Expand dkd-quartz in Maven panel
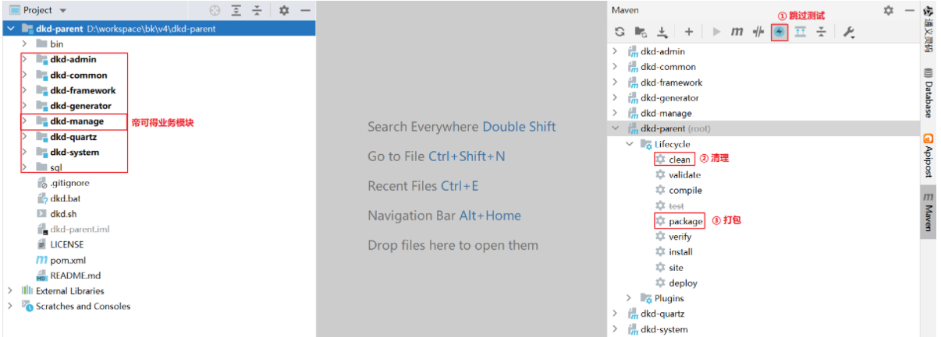 tap(615, 314)
